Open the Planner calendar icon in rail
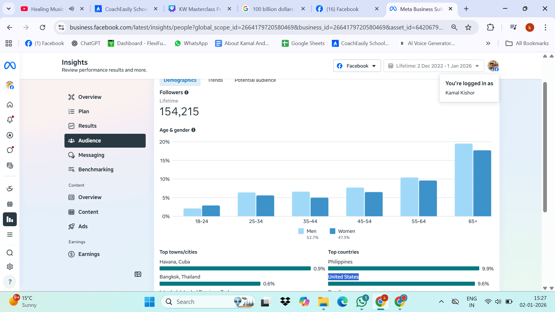The height and width of the screenshot is (312, 555). [10, 204]
